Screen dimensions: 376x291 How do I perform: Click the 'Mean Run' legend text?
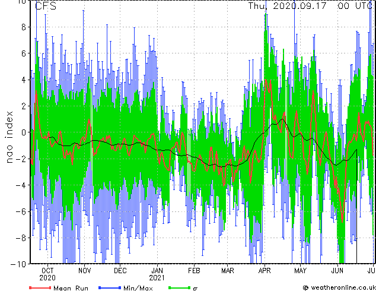(71, 288)
